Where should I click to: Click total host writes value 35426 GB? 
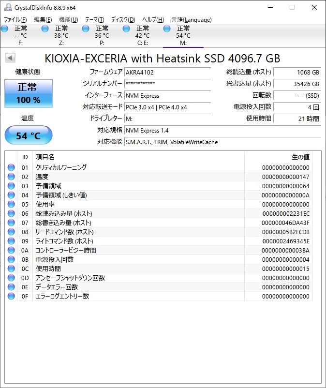coord(297,84)
